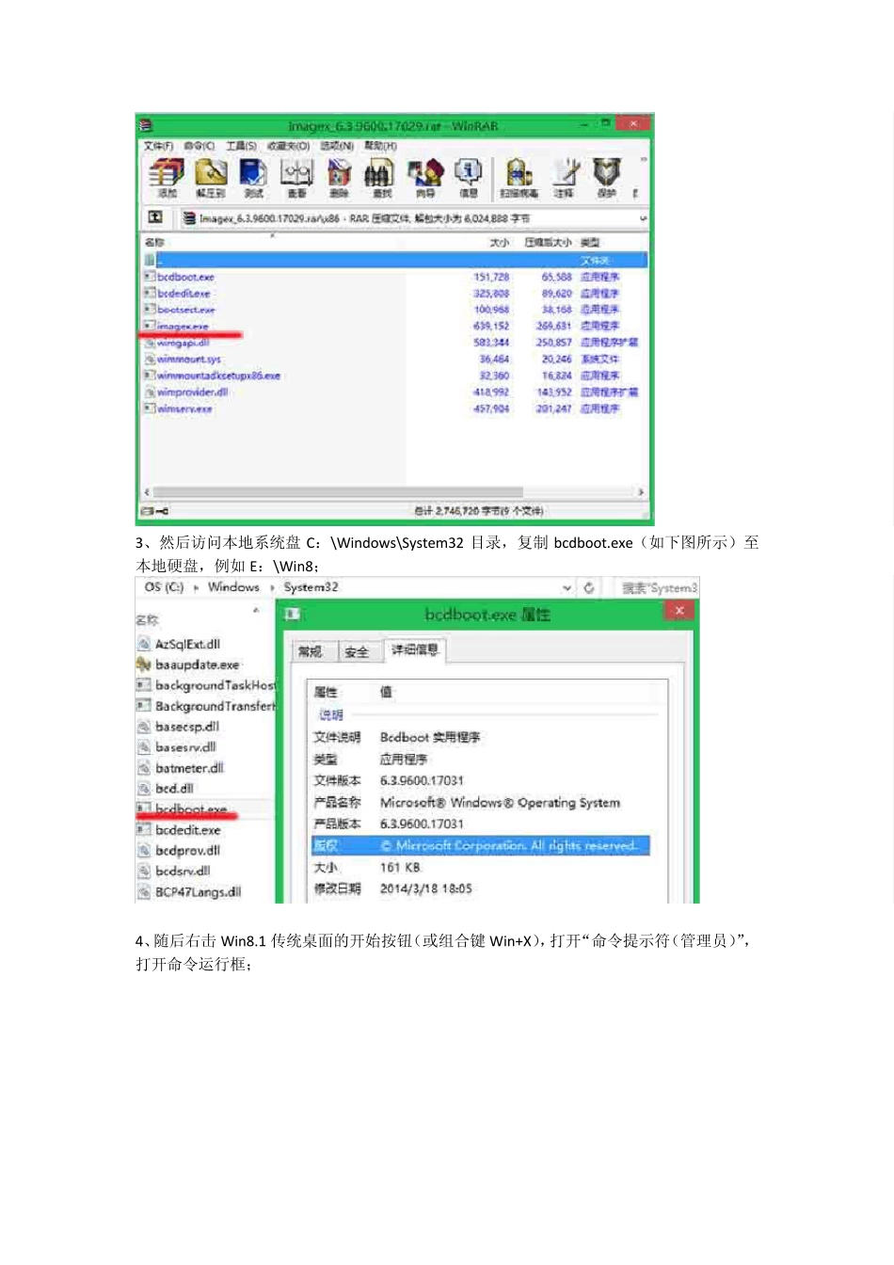
Task: Click the WinRAR title bar app icon
Action: [145, 124]
